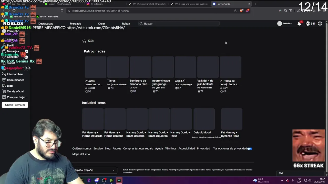Click the Quiénes somos footer link
This screenshot has width=328, height=184.
point(82,148)
